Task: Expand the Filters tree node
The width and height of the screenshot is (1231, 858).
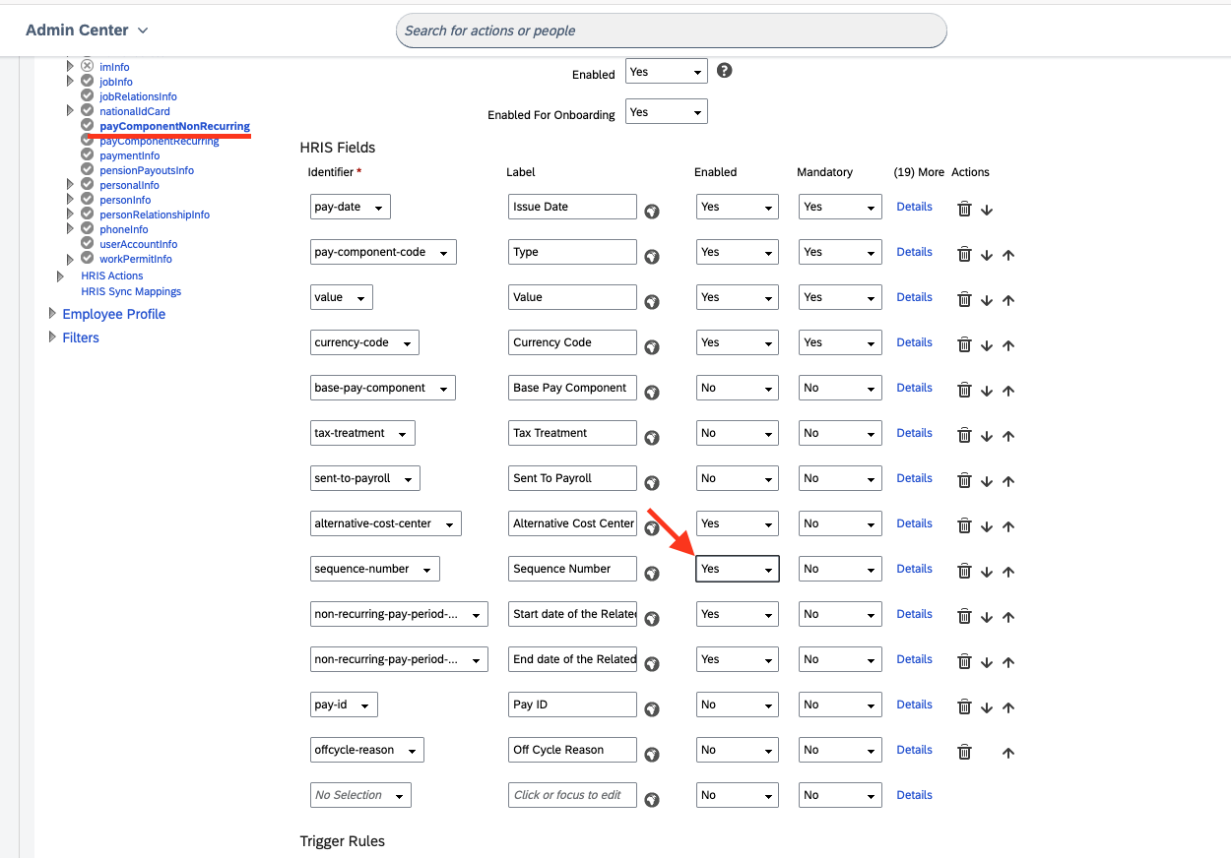Action: pyautogui.click(x=53, y=337)
